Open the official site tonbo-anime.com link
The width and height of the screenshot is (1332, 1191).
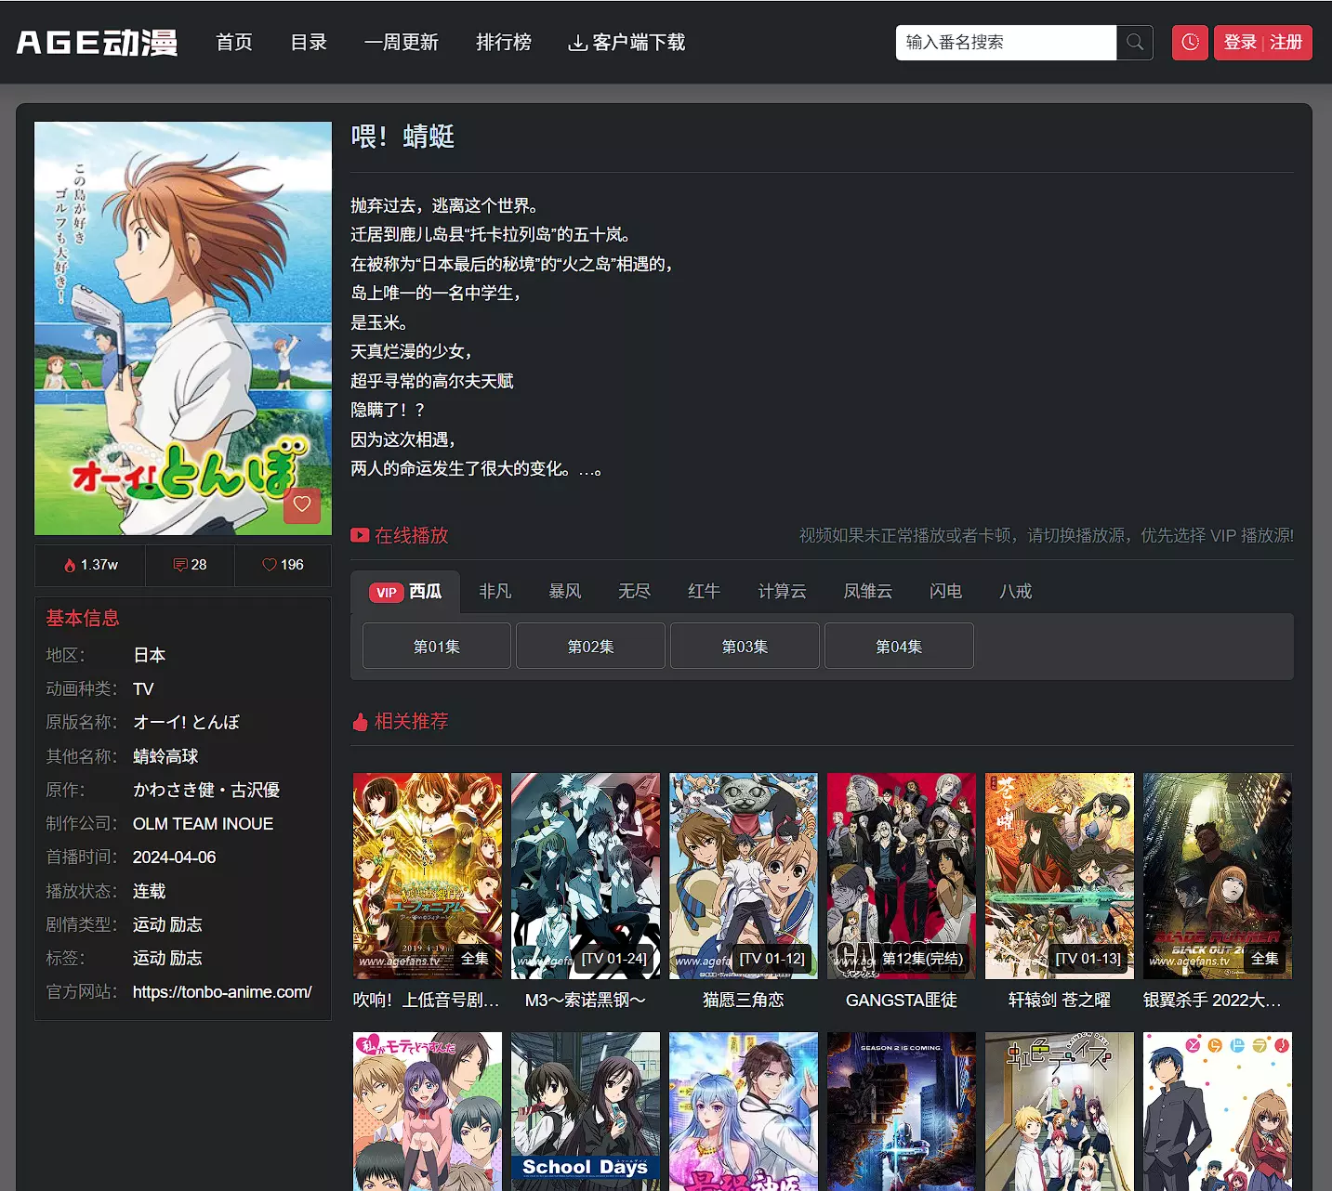[x=222, y=992]
